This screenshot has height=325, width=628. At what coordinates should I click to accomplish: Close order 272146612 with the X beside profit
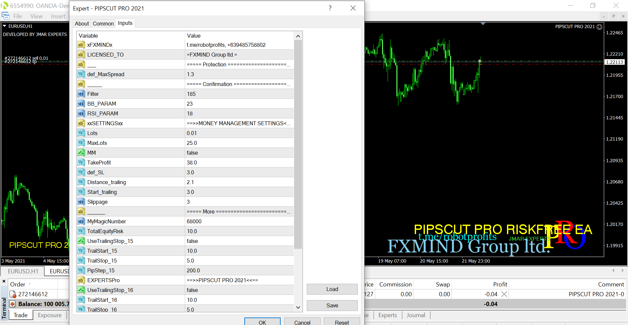coord(504,294)
